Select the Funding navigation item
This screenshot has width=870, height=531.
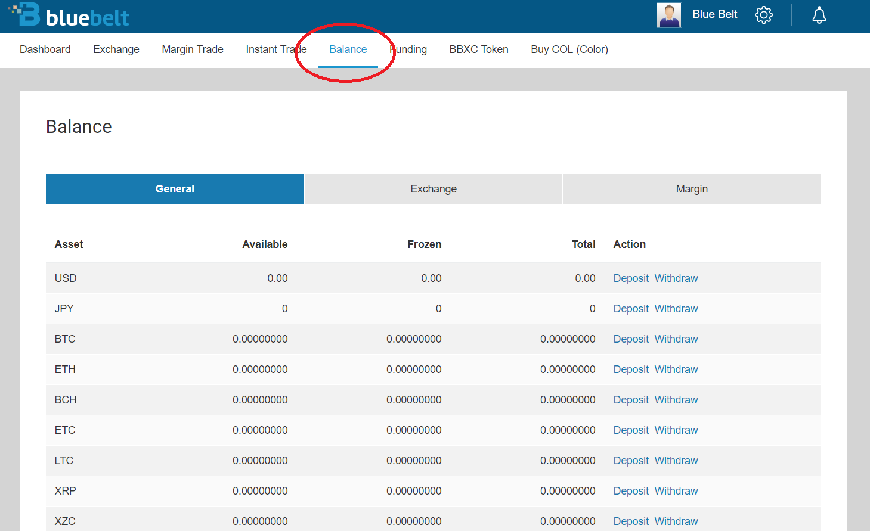(409, 49)
